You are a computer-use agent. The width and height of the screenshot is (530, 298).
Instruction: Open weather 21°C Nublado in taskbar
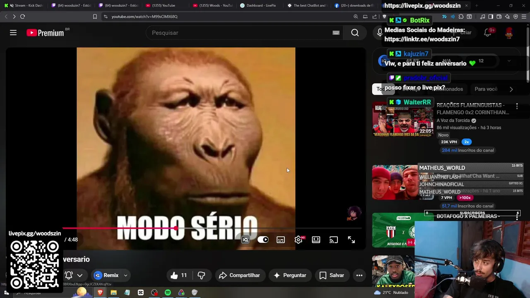[x=390, y=293]
